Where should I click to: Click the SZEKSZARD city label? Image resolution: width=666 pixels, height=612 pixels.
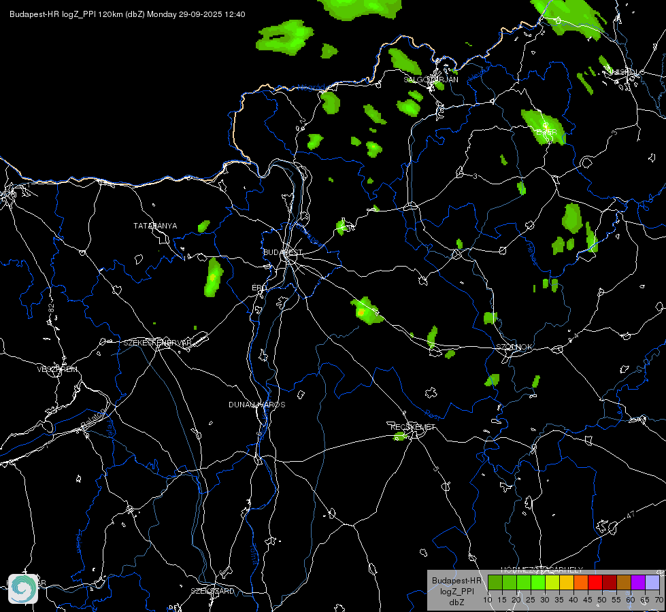coord(212,591)
